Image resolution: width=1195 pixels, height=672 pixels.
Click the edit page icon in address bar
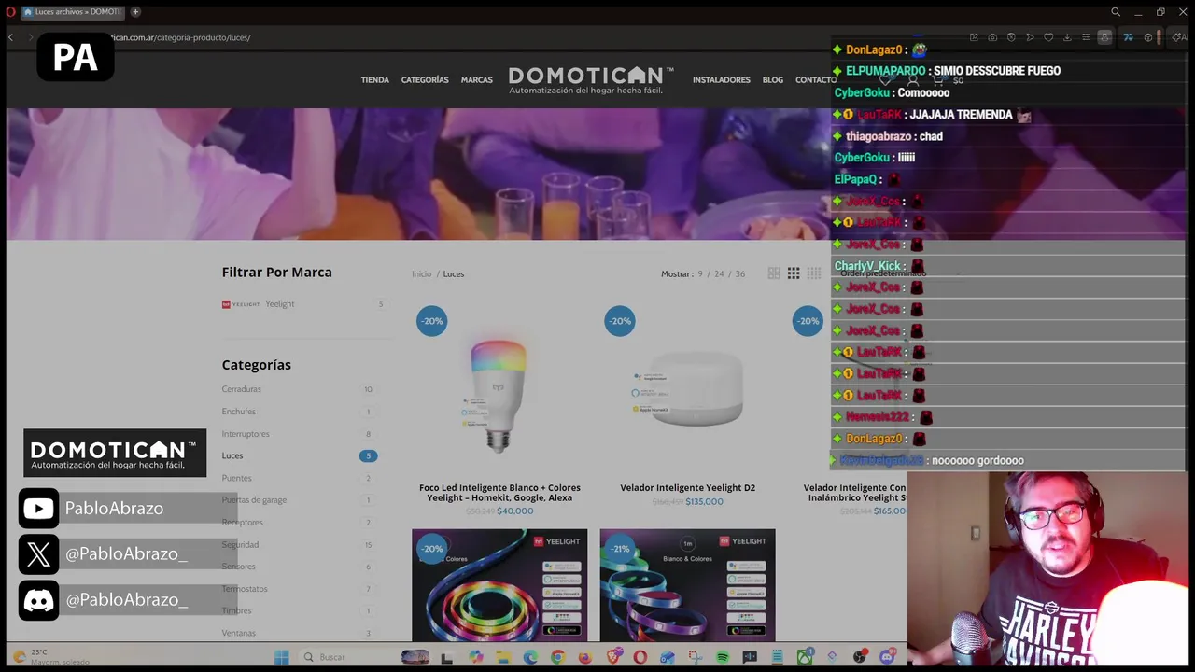coord(974,37)
